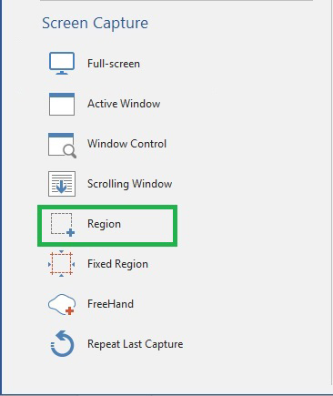Choose the Scrolling Window text label
This screenshot has width=333, height=396.
click(129, 184)
